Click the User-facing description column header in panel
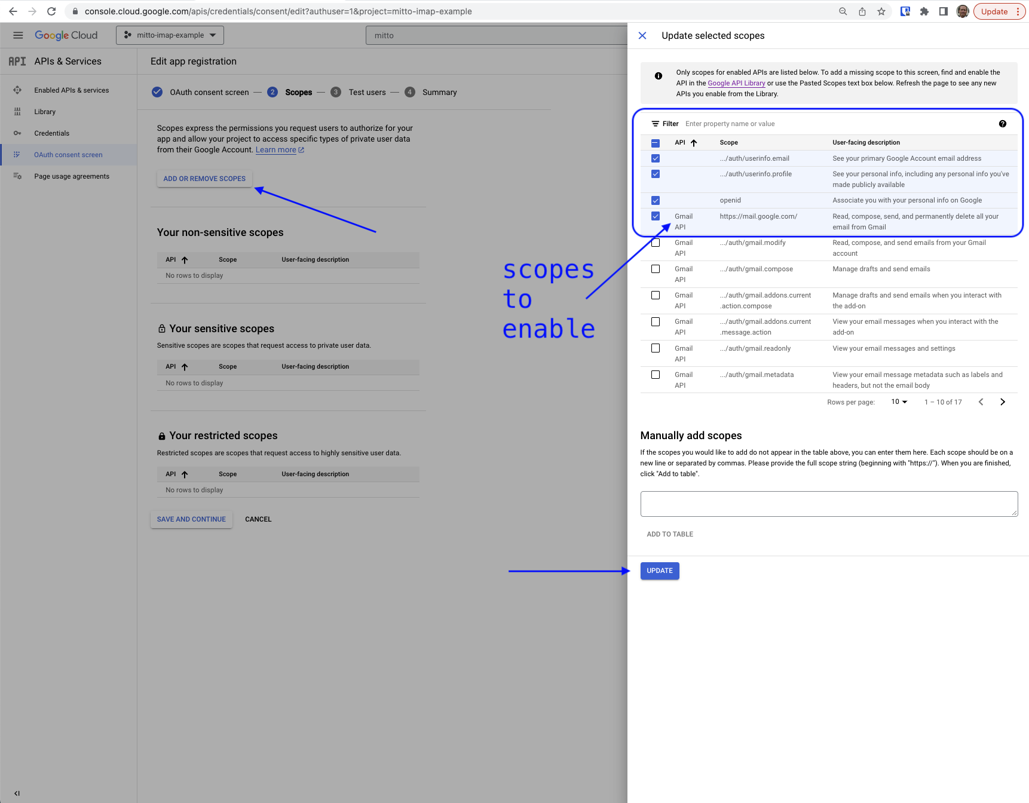The width and height of the screenshot is (1029, 803). tap(866, 143)
